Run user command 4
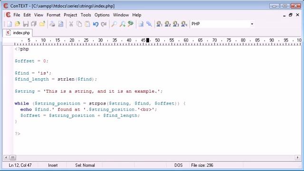The image size is (304, 171). (x=184, y=24)
